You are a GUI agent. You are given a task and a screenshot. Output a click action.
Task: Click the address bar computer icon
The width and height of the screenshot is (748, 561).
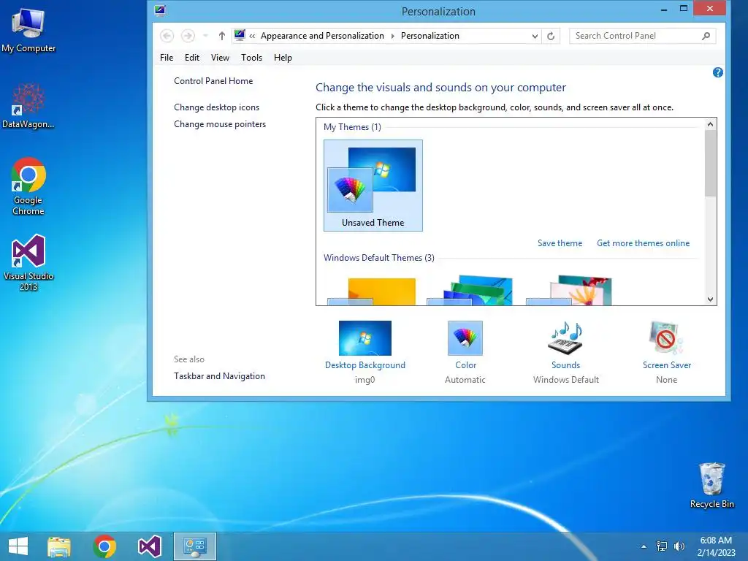(x=240, y=35)
